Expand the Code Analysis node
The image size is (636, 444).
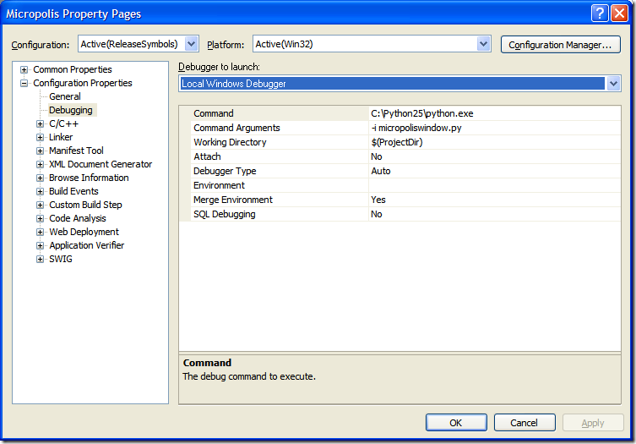click(40, 218)
